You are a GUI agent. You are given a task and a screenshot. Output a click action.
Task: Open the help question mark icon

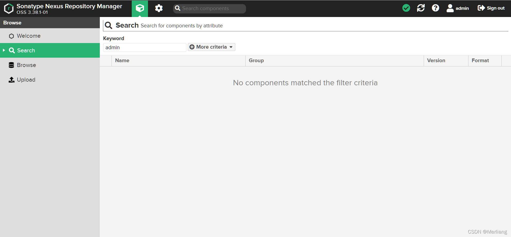(435, 8)
